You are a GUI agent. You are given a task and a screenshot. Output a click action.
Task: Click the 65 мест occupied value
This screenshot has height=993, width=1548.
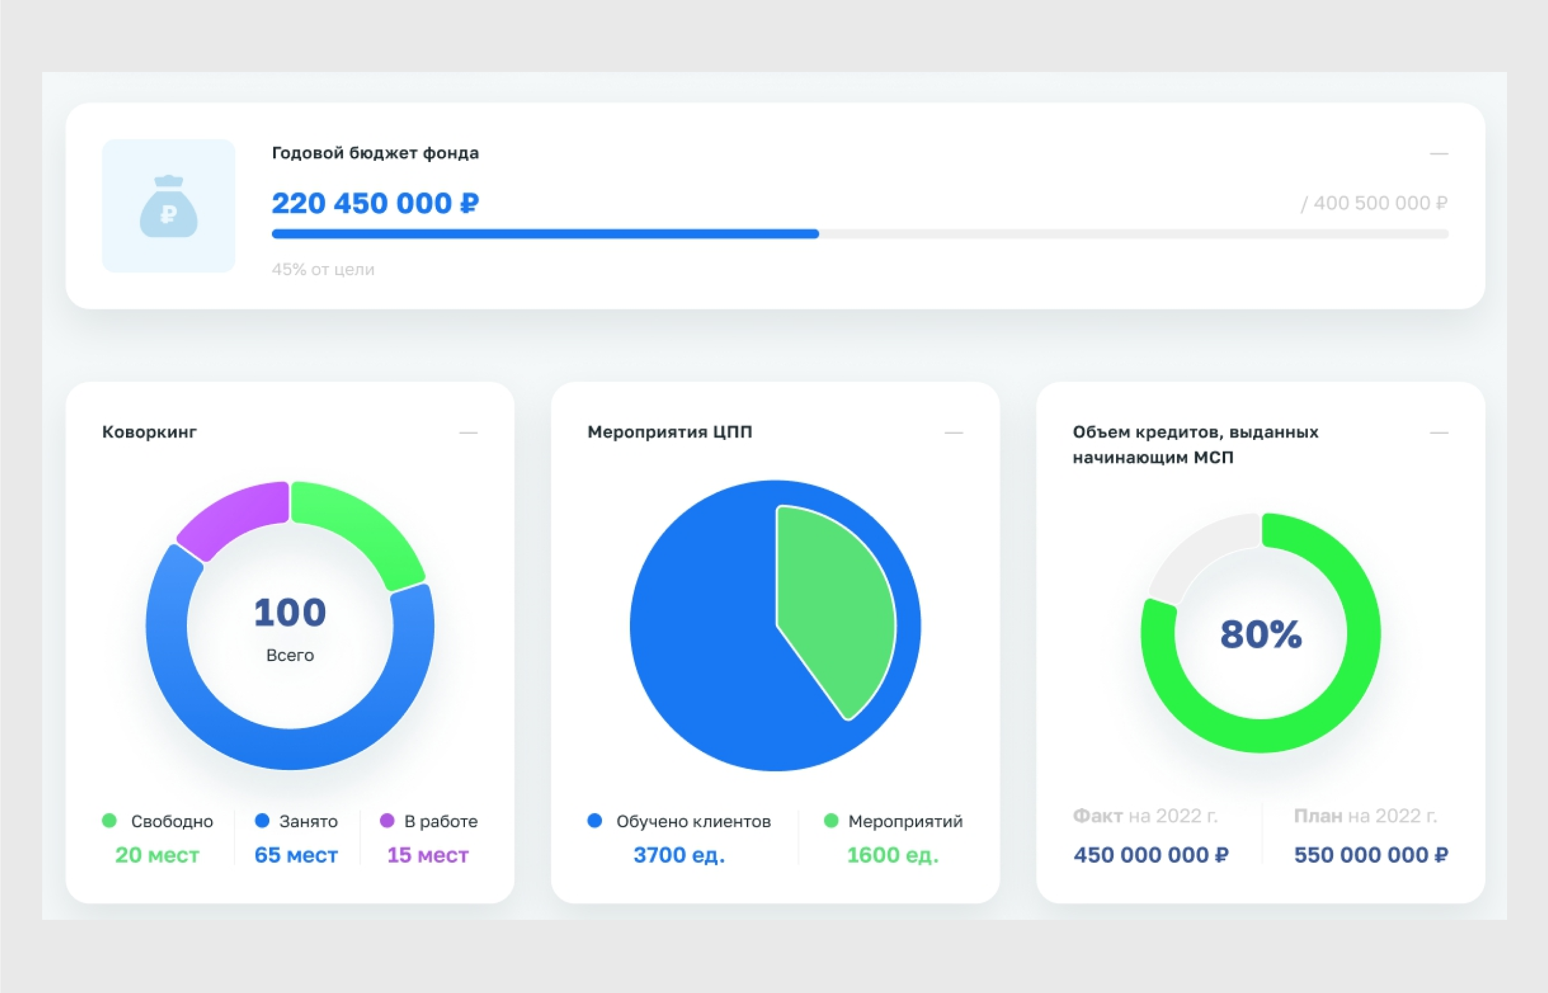coord(296,855)
